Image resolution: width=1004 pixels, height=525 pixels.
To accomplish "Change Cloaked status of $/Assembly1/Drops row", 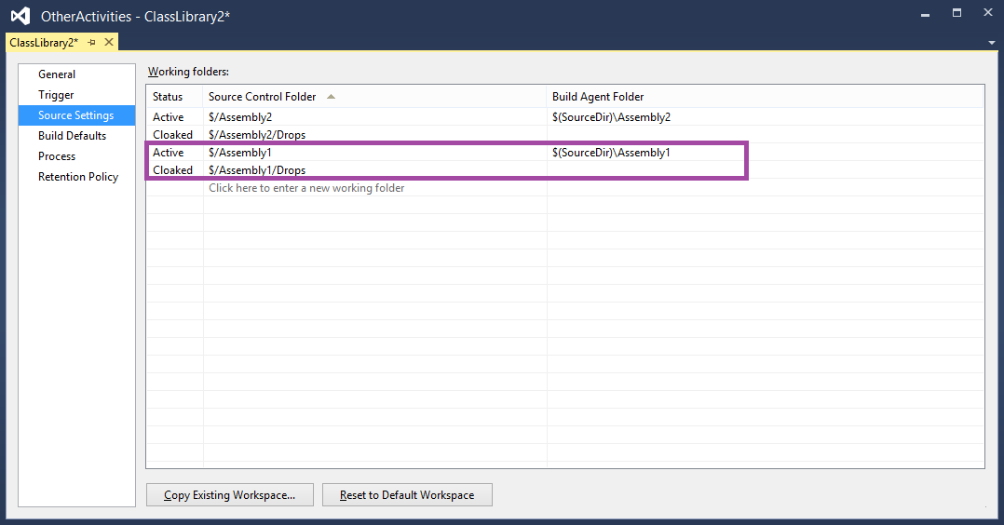I will [x=172, y=170].
